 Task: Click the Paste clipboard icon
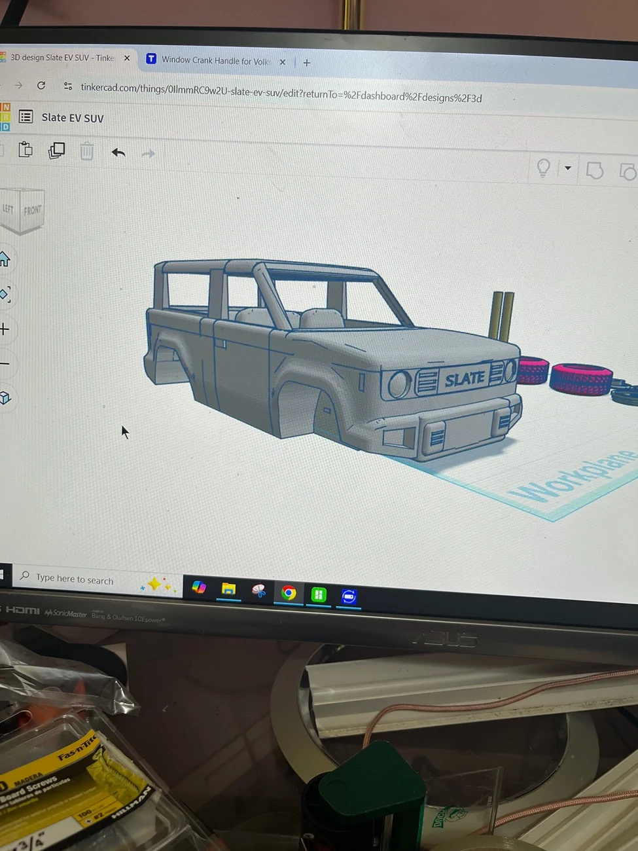(26, 150)
